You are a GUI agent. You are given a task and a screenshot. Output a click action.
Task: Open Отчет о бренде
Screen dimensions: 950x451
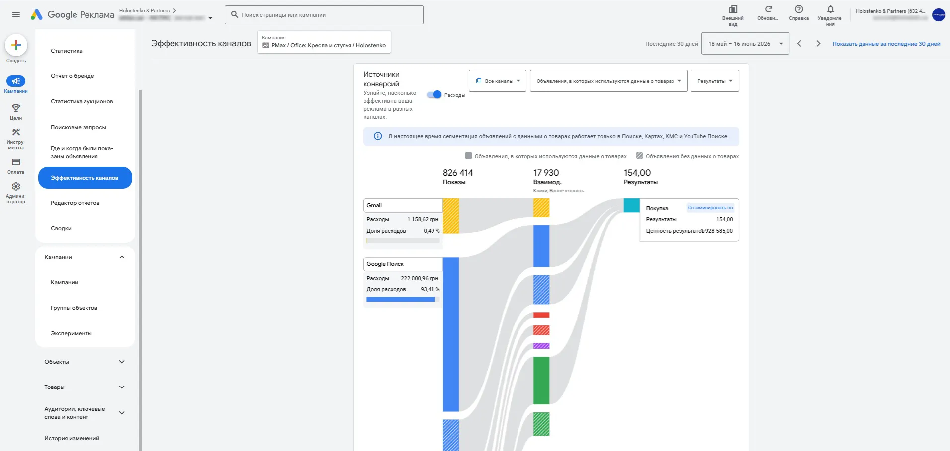pyautogui.click(x=73, y=76)
